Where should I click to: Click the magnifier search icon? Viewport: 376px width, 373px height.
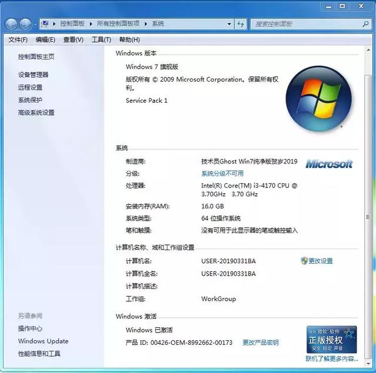tap(365, 23)
